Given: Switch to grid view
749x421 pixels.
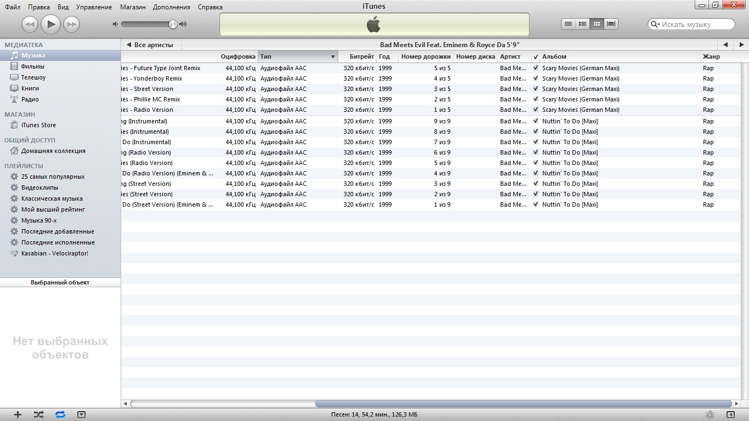Looking at the screenshot, I should tap(597, 24).
